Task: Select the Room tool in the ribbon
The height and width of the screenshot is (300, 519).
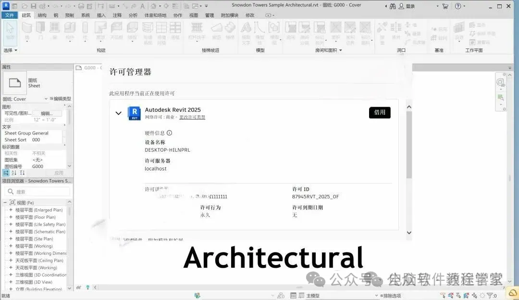Action: [291, 31]
